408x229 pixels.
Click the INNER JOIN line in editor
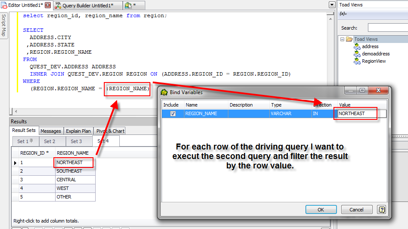coord(160,74)
